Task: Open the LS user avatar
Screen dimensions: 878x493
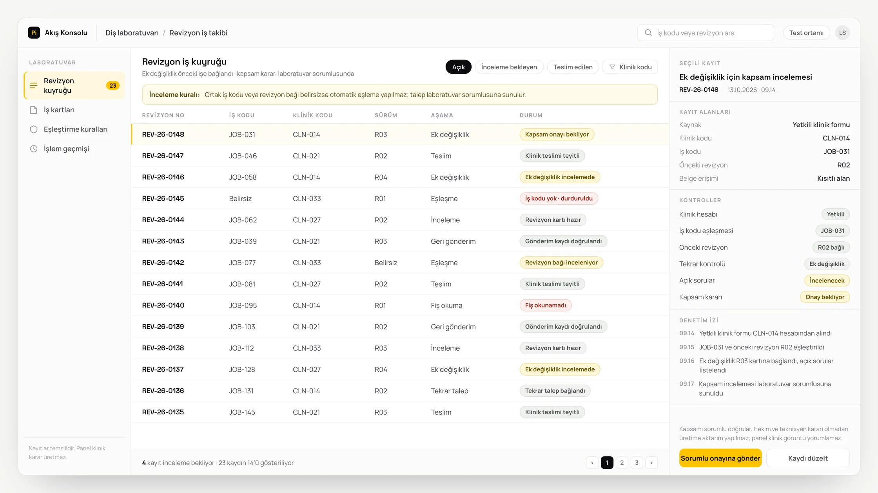Action: pos(842,33)
